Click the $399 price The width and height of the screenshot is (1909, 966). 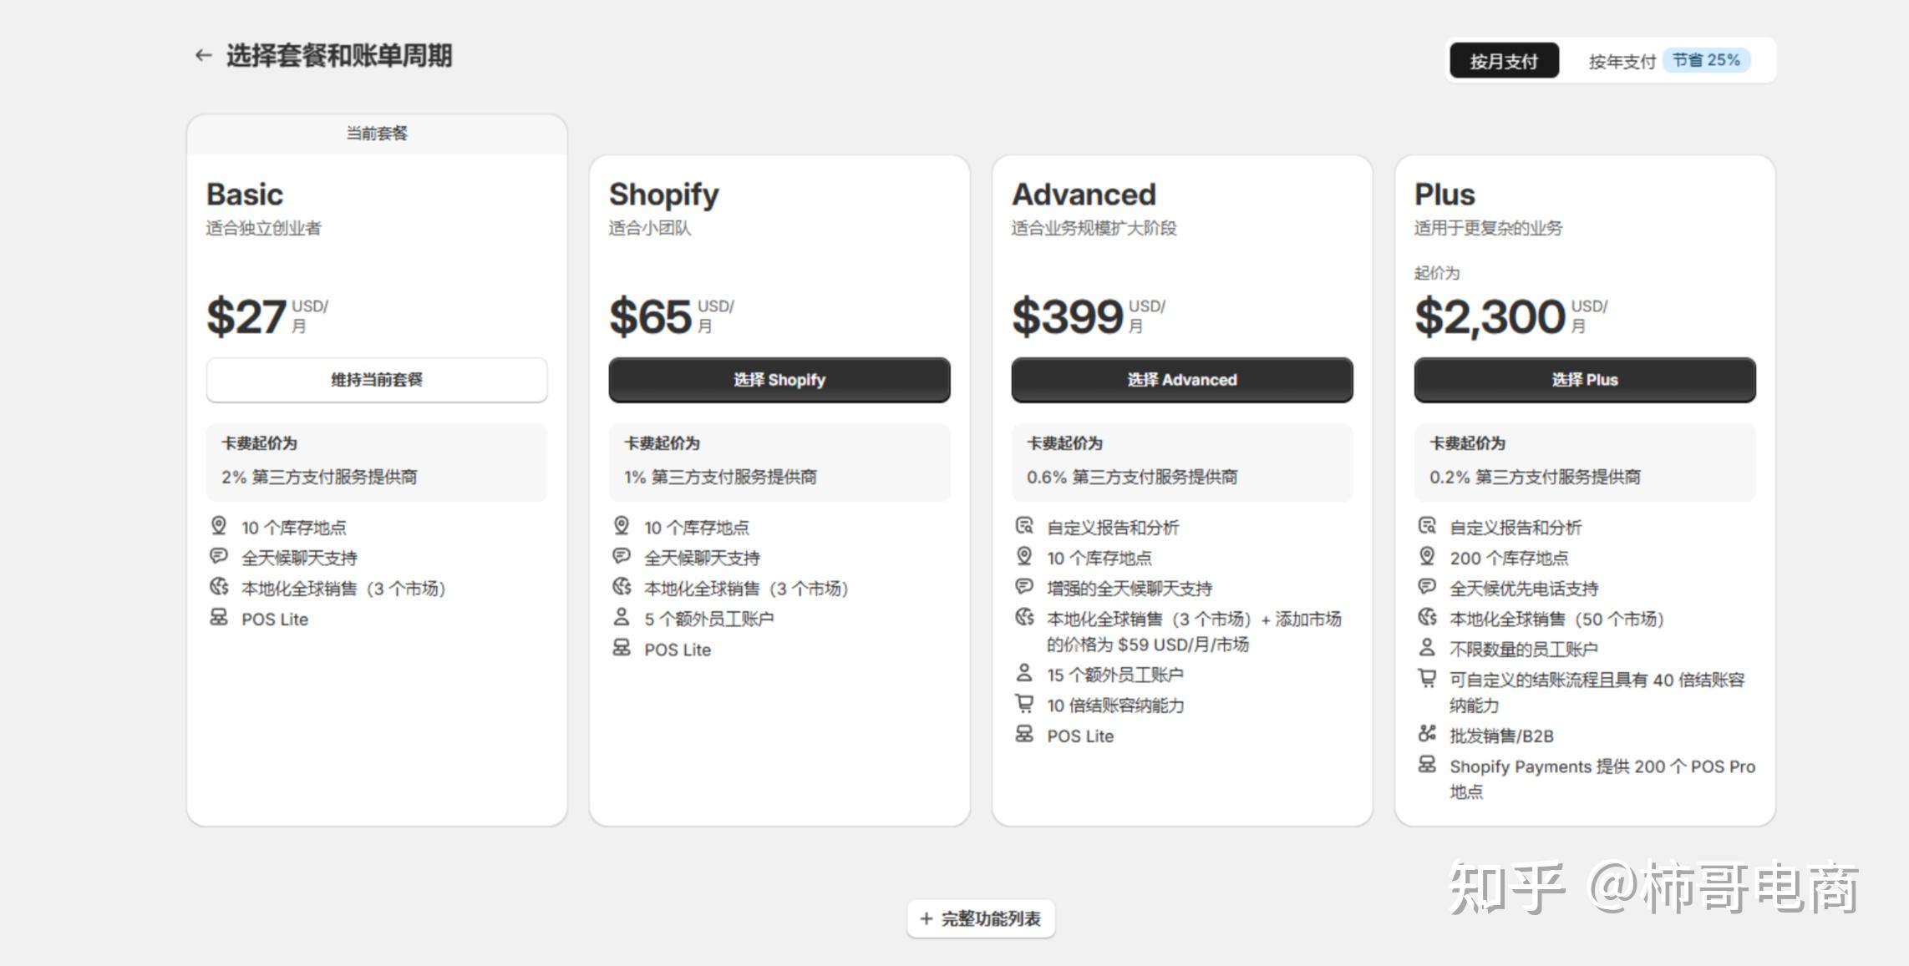[x=1068, y=317]
